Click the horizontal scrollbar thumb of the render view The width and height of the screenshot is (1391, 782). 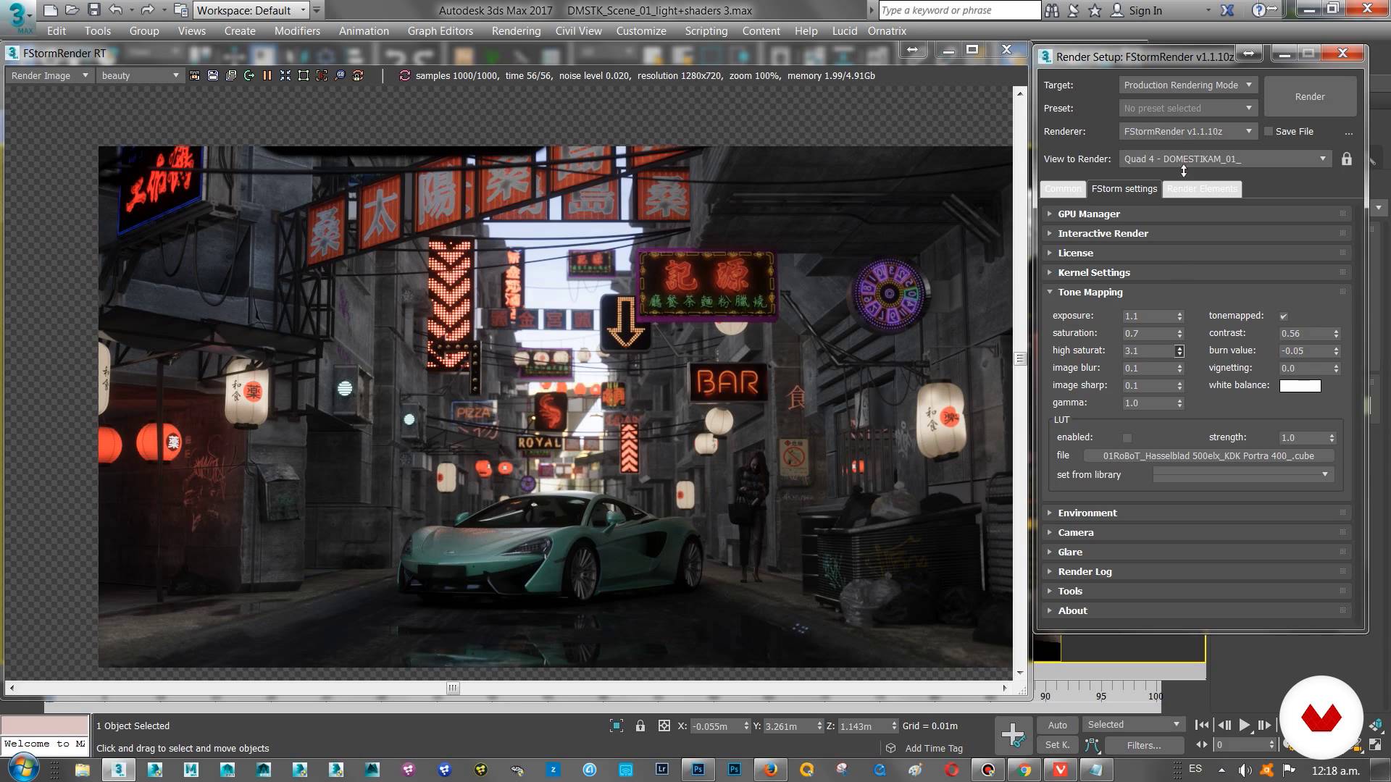[453, 688]
